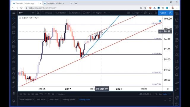
Task: Open the saved layout name cloud dropdown
Action: pyautogui.click(x=137, y=13)
